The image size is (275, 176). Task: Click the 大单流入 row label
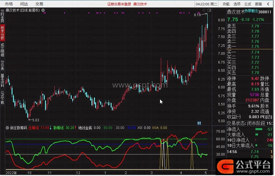point(236,135)
